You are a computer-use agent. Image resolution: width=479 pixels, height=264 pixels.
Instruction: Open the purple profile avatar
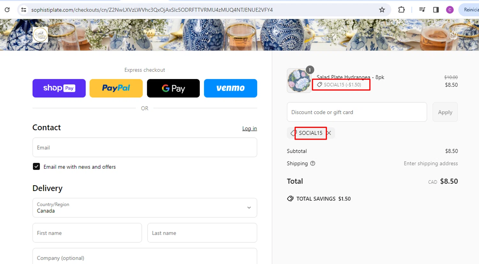(450, 10)
